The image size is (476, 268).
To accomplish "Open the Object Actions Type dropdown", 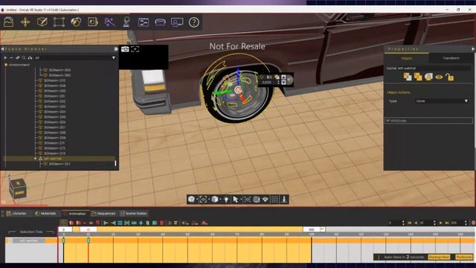I will (x=442, y=101).
